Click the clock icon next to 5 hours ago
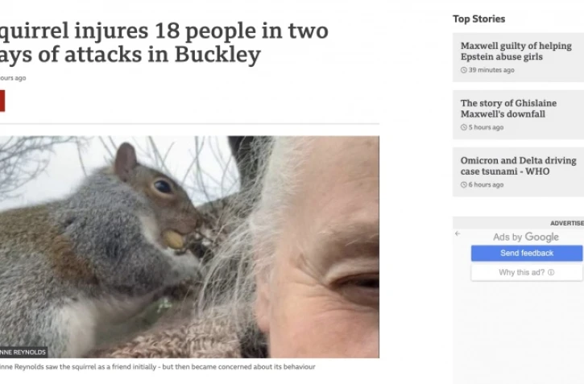Viewport: 584px width, 384px height. [464, 127]
